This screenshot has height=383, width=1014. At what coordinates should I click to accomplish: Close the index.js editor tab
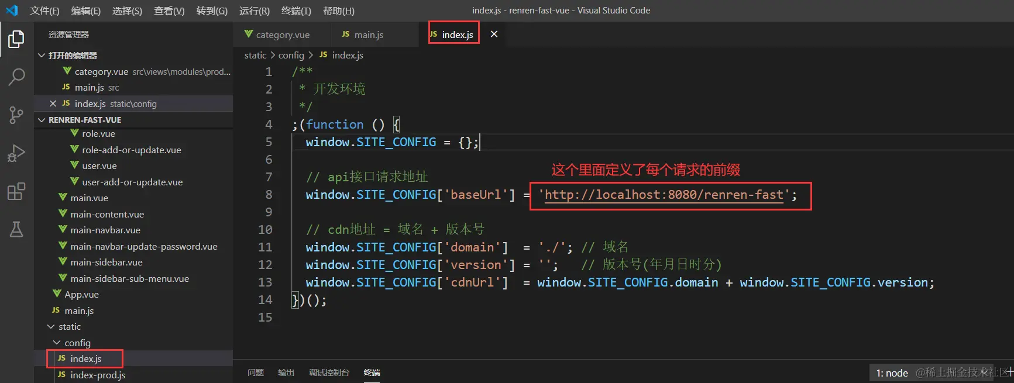pyautogui.click(x=494, y=34)
